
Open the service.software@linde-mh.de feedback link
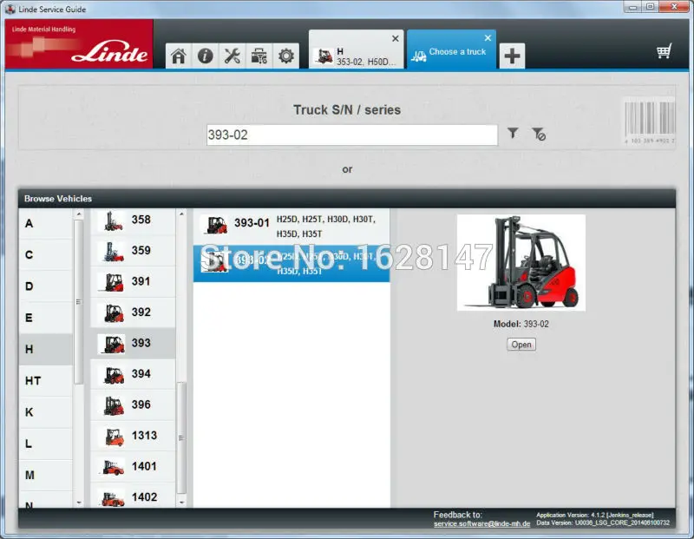tap(481, 523)
